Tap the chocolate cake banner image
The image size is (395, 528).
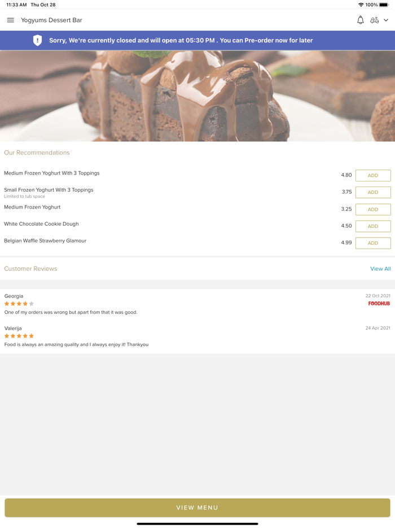[197, 96]
